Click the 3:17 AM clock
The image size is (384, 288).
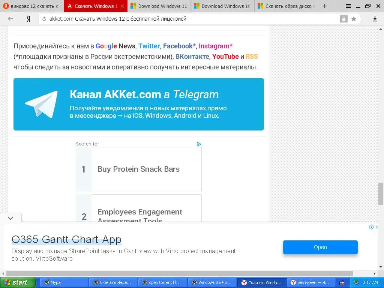pyautogui.click(x=370, y=282)
